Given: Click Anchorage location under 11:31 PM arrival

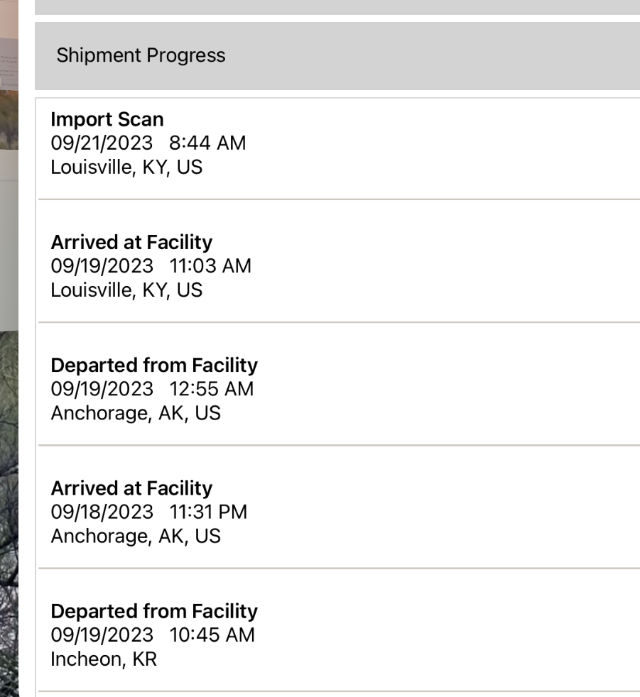Looking at the screenshot, I should point(136,536).
